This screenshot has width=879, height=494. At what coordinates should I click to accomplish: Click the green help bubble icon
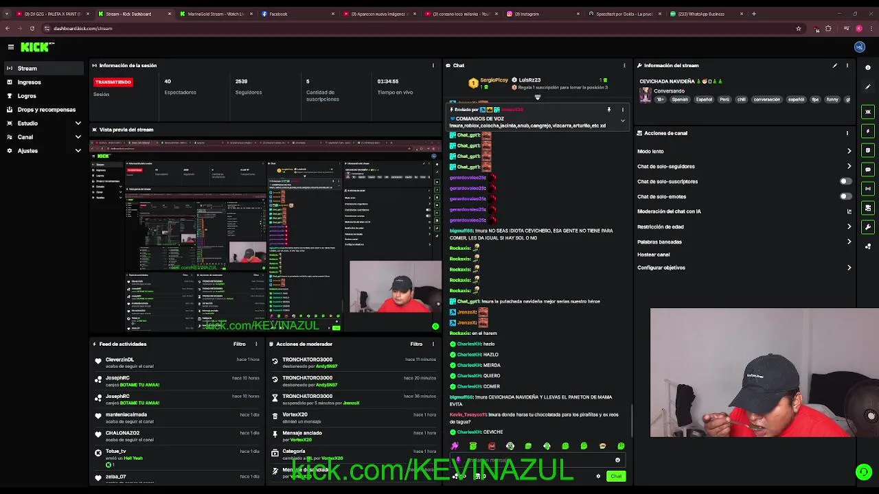(x=863, y=471)
